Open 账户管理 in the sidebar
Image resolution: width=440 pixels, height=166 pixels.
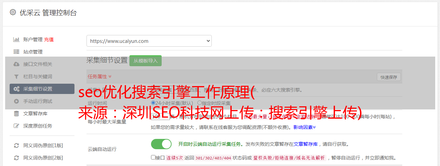coord(33,39)
